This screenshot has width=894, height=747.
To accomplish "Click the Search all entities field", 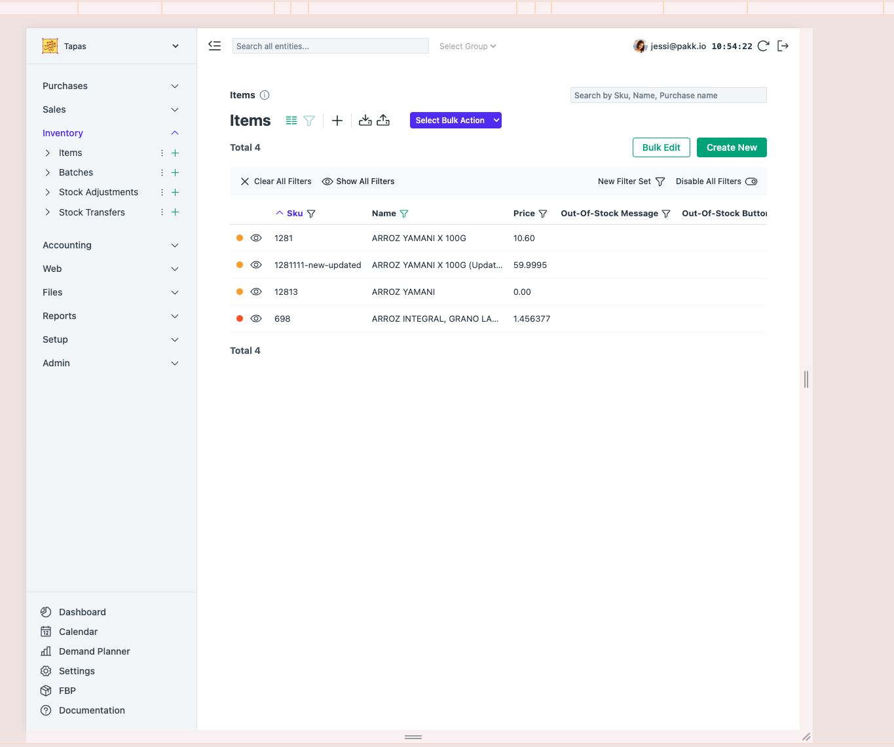I will [x=330, y=47].
